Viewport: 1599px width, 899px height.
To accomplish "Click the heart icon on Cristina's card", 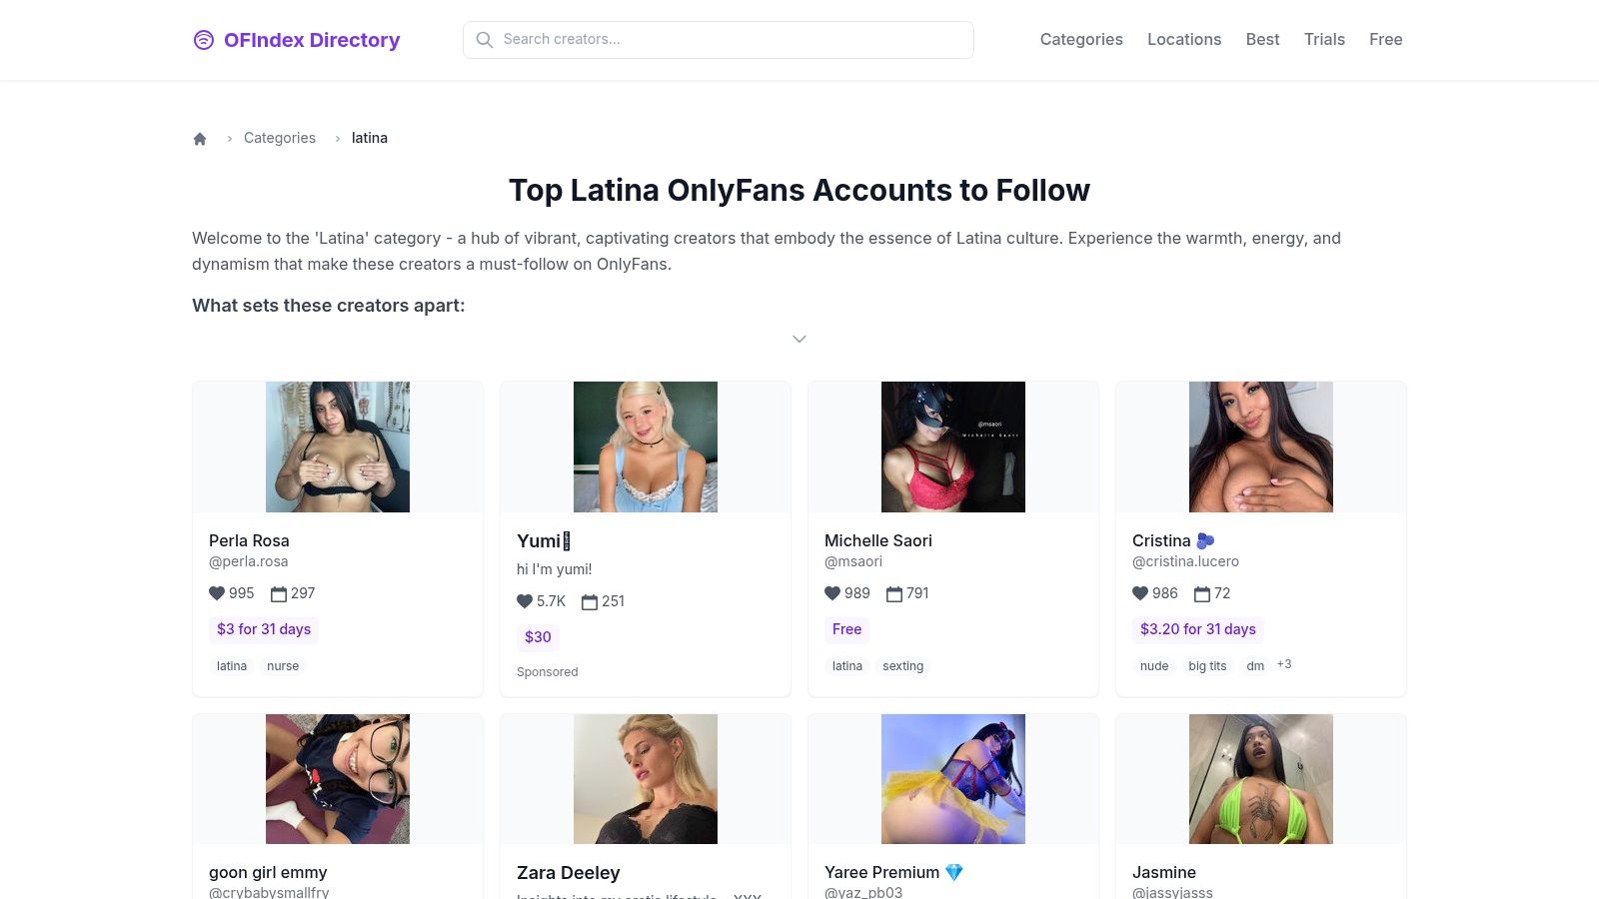I will [x=1140, y=593].
